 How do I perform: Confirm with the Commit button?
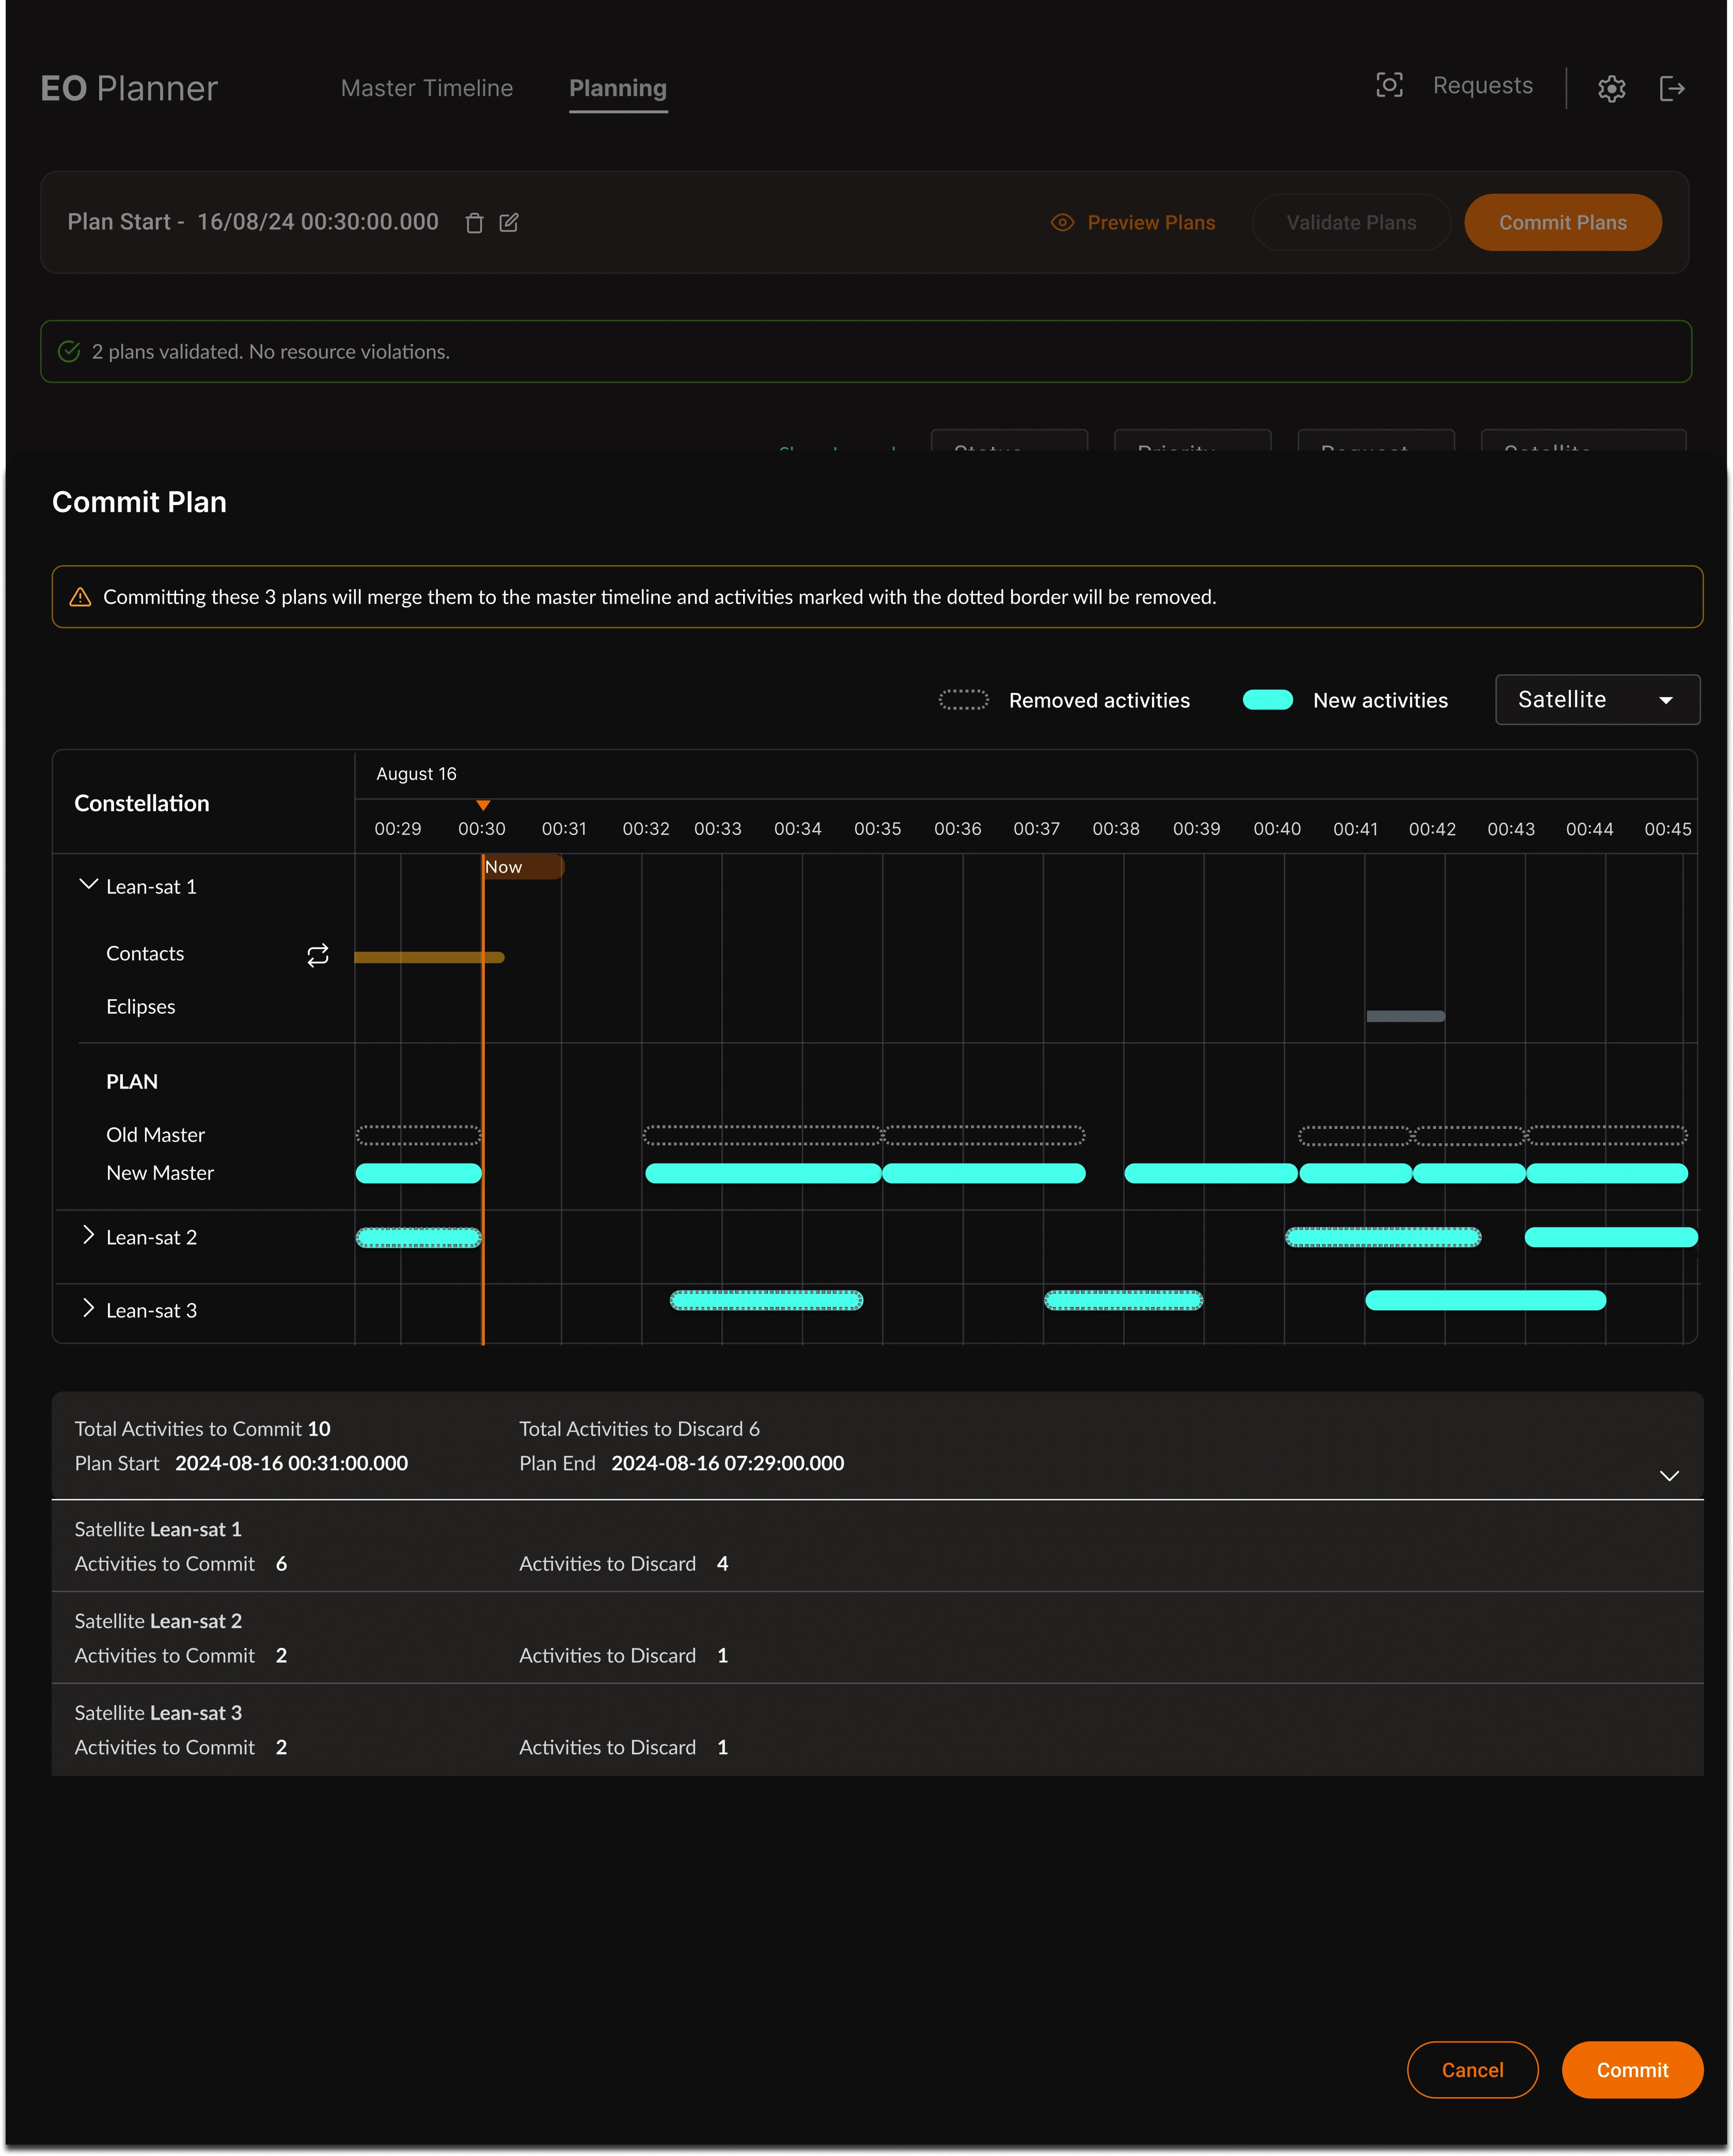pos(1632,2070)
